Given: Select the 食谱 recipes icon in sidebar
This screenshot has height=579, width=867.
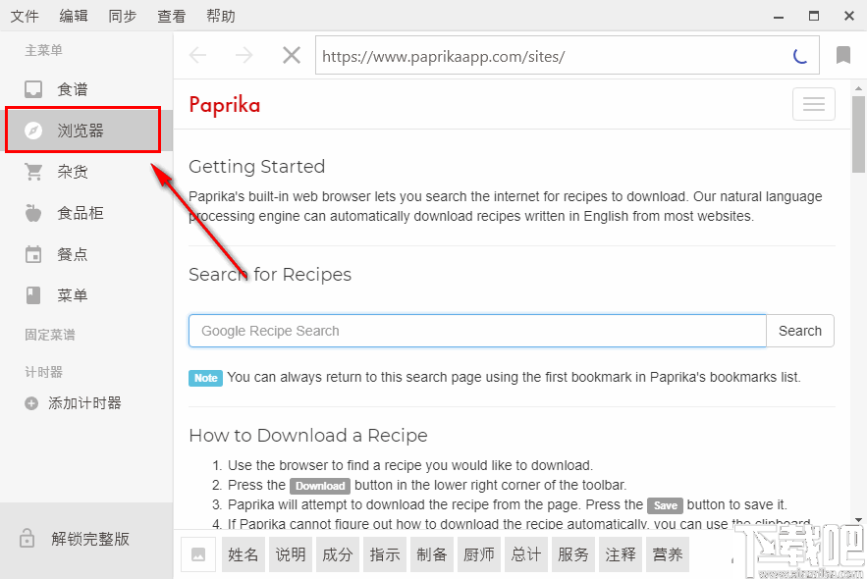Looking at the screenshot, I should pyautogui.click(x=34, y=88).
